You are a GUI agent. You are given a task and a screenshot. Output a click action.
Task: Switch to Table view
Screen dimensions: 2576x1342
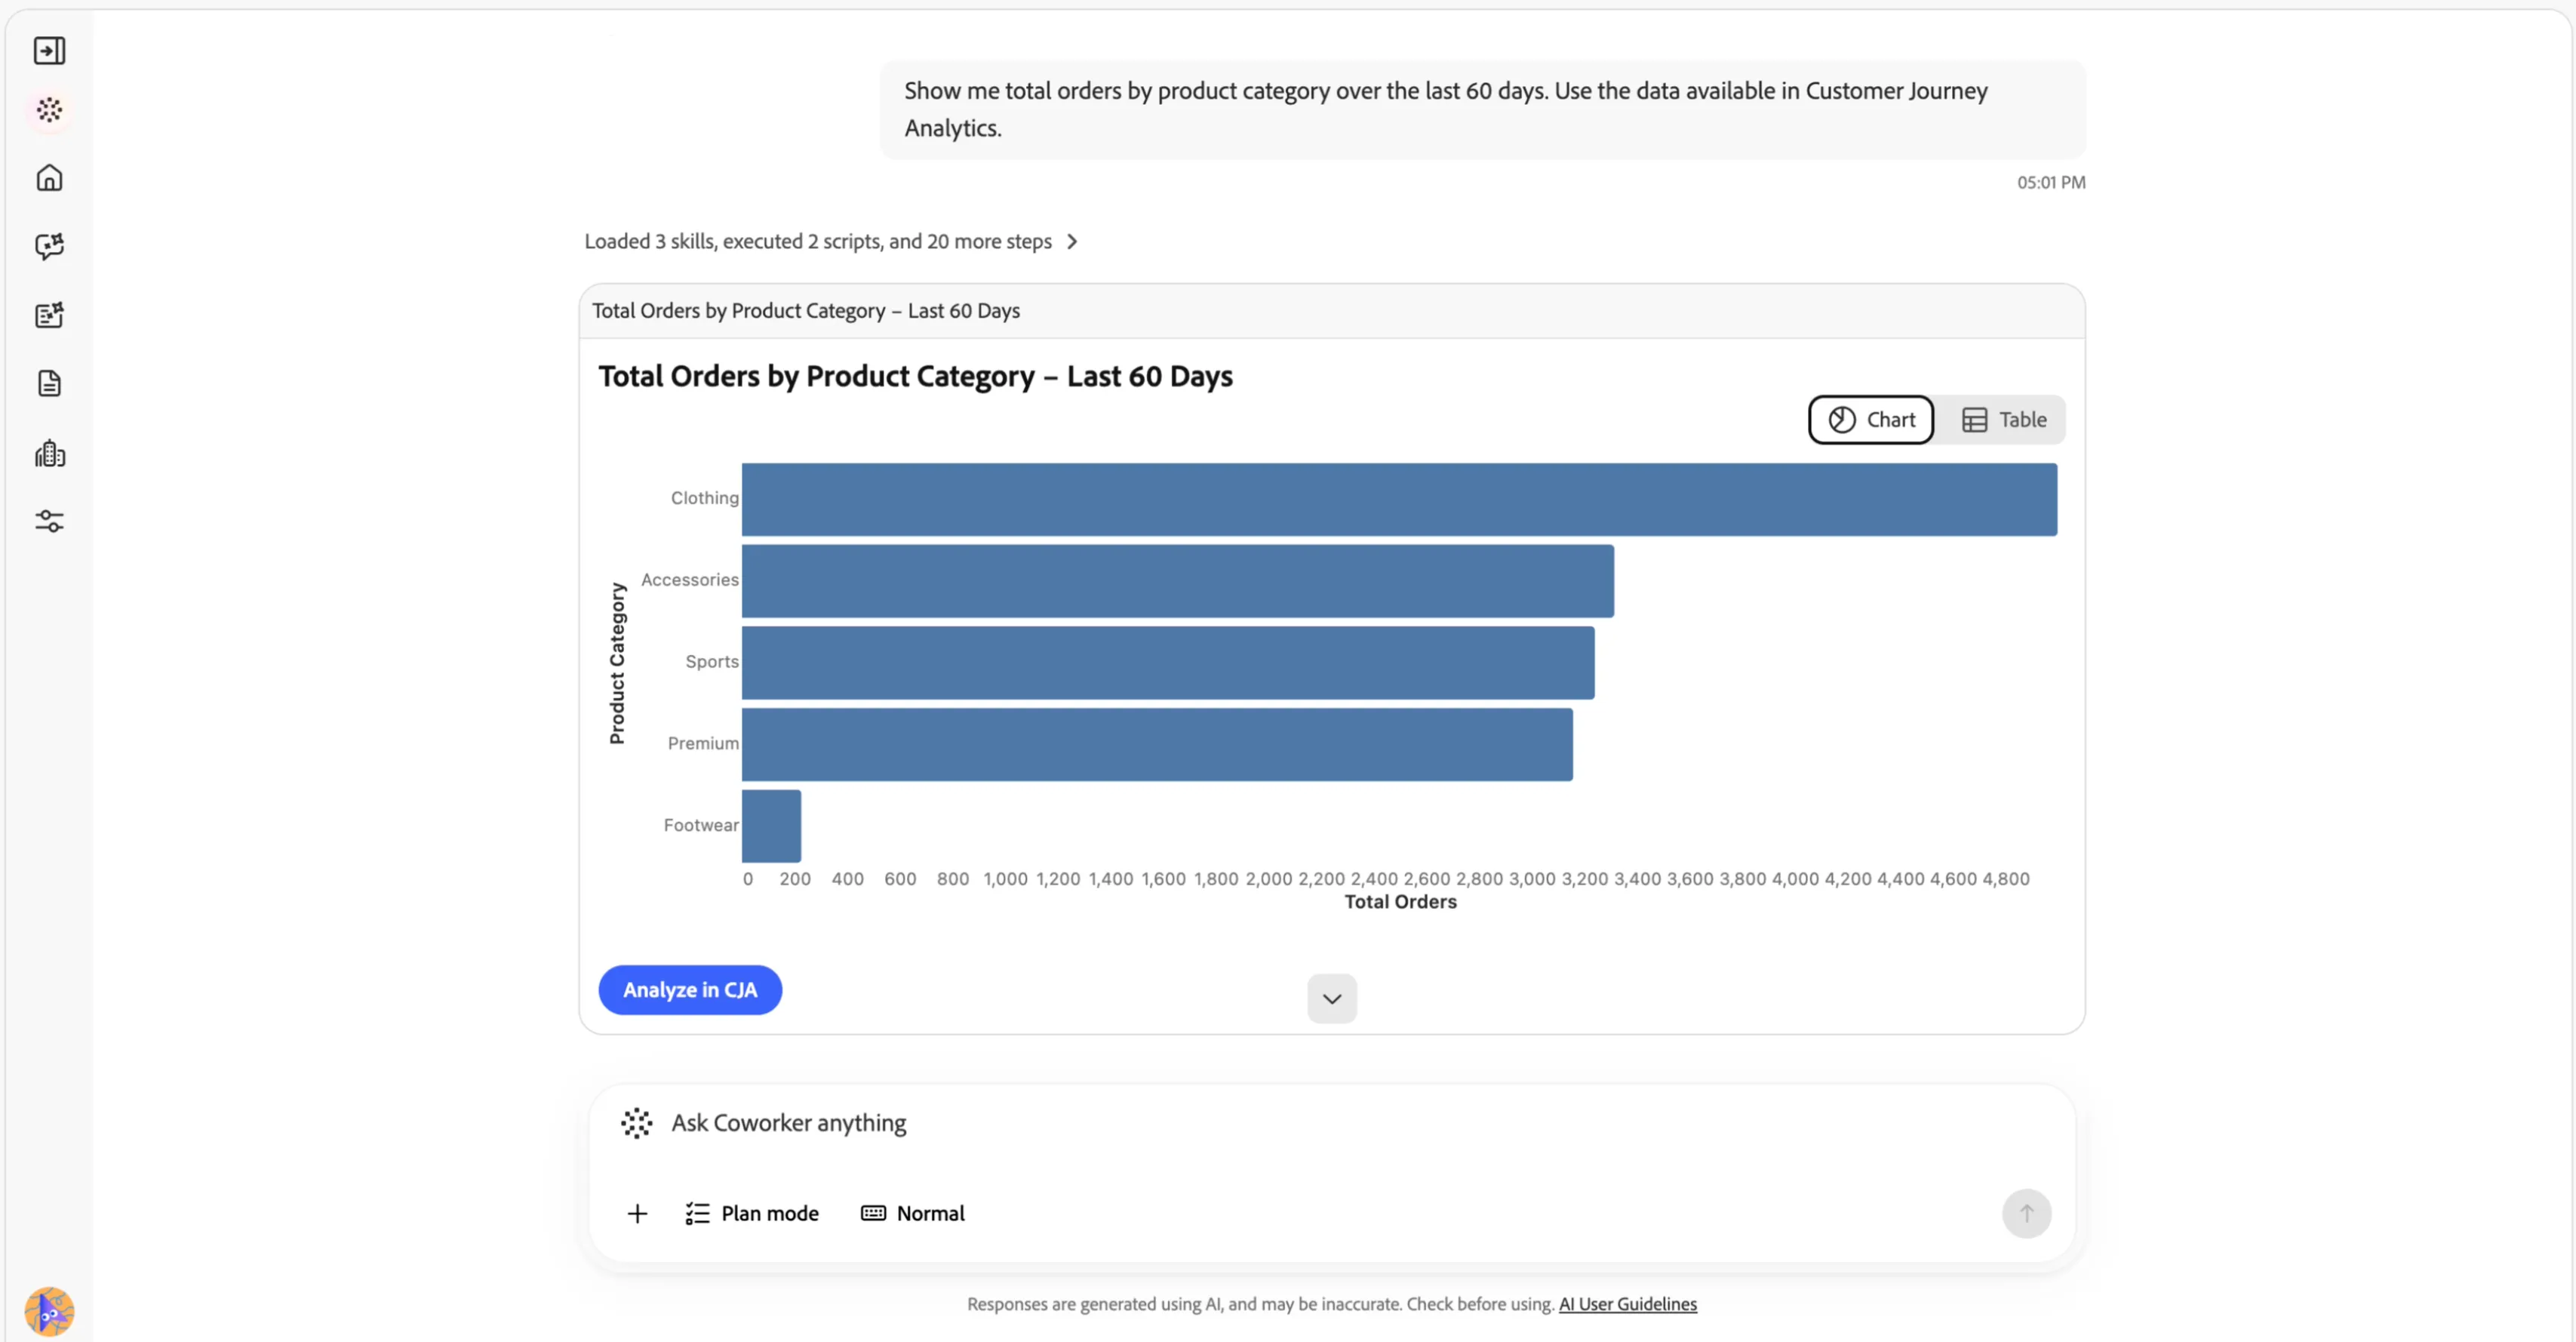coord(2003,420)
